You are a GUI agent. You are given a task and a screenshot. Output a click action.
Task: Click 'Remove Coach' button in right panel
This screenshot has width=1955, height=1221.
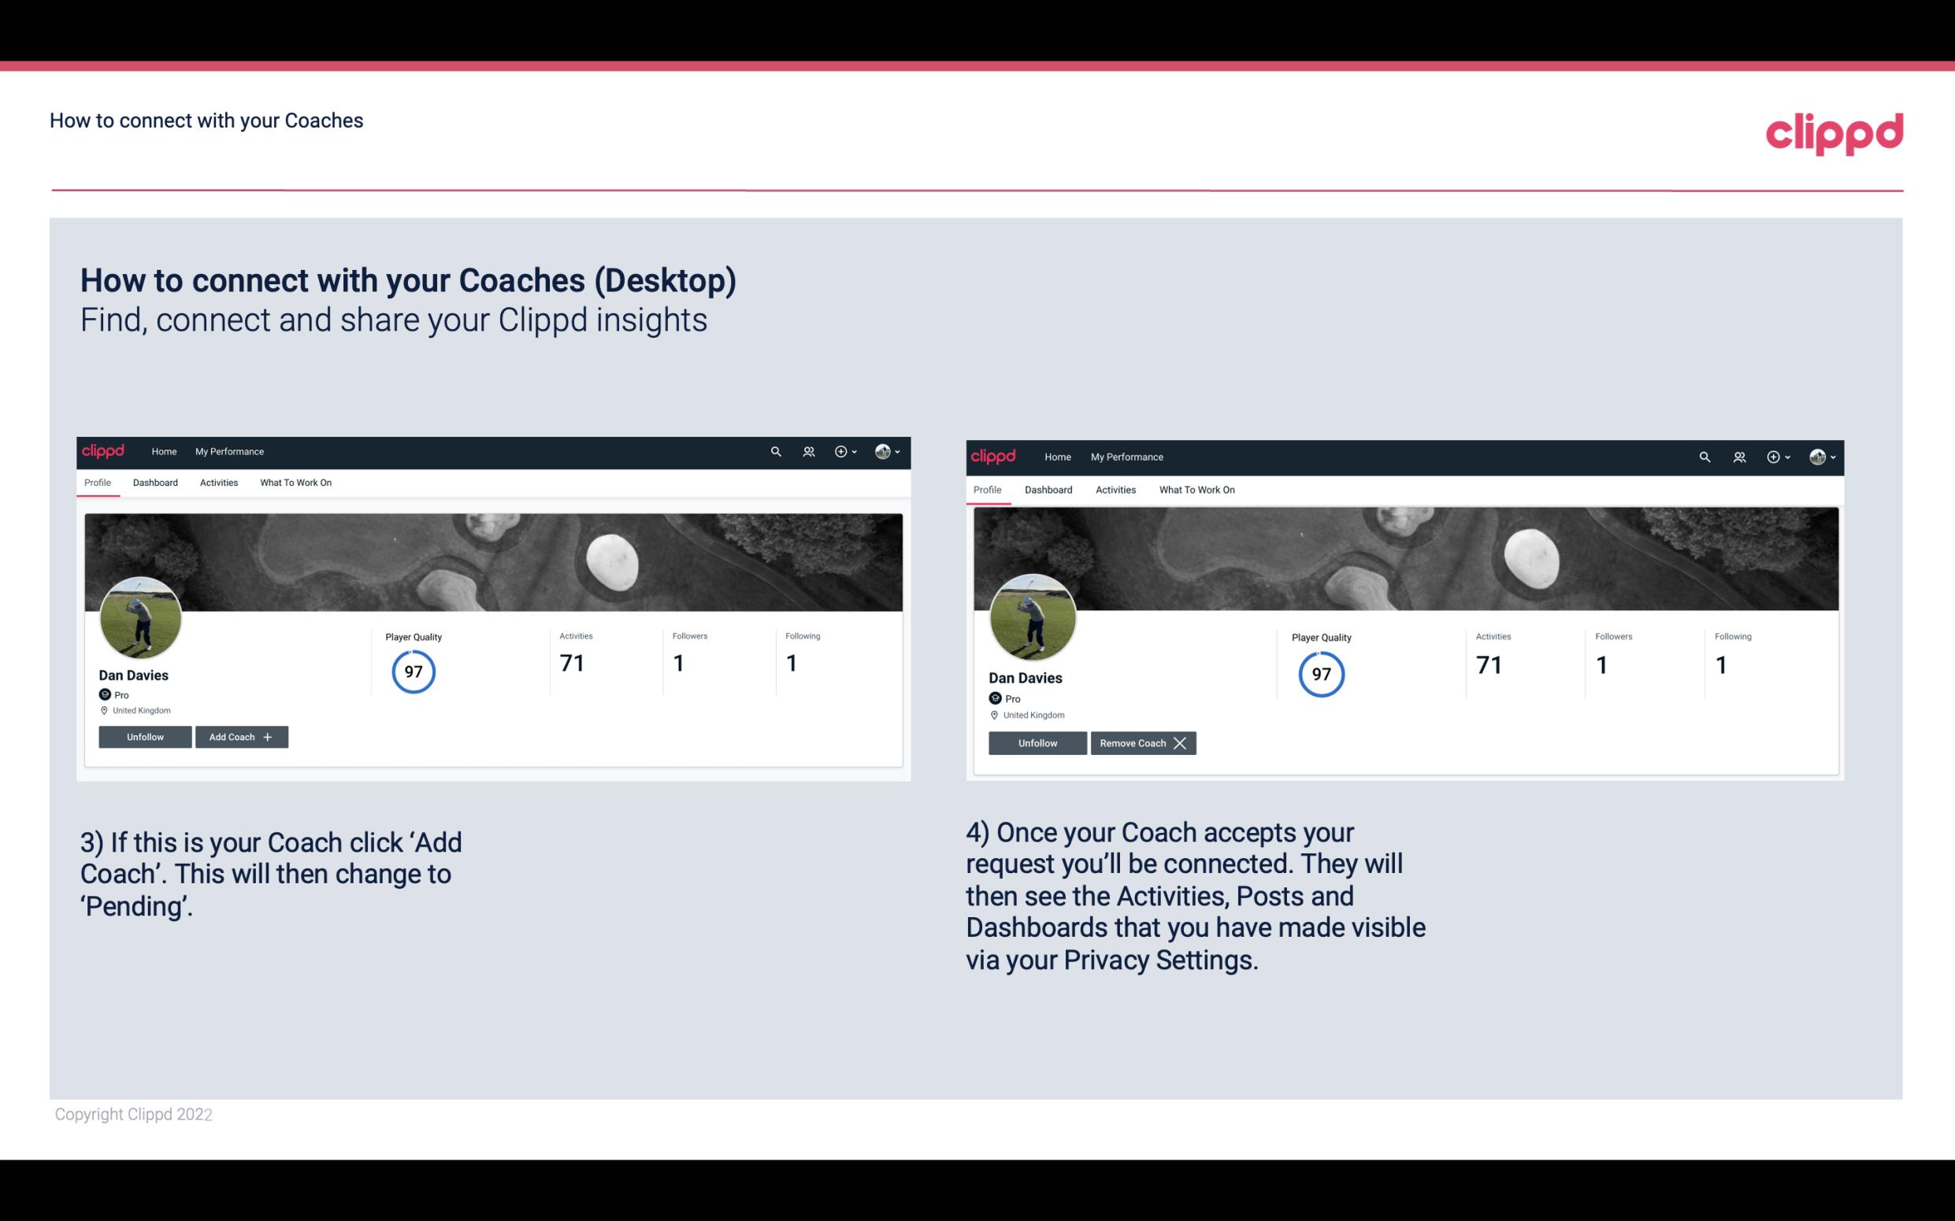click(x=1141, y=742)
